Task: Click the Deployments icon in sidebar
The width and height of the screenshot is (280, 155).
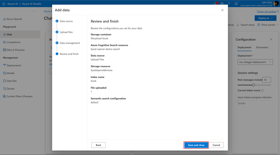Action: [4, 65]
